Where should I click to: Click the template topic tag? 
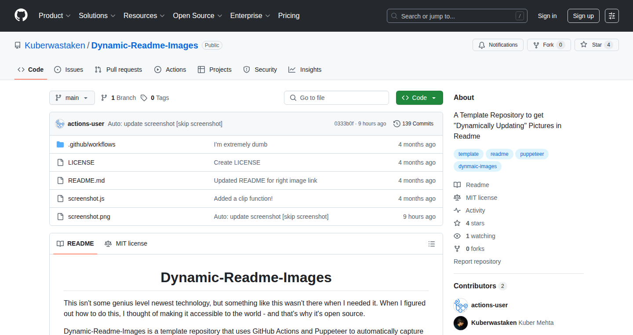[469, 154]
